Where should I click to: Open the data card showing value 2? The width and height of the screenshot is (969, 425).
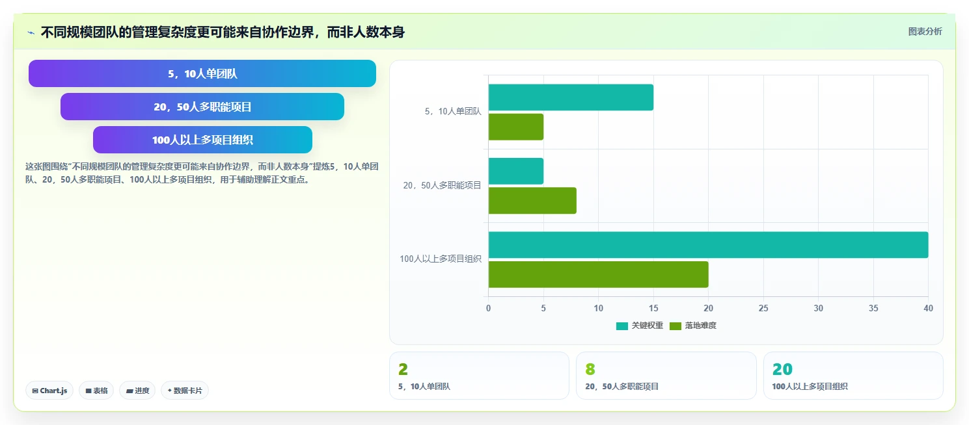[x=479, y=376]
